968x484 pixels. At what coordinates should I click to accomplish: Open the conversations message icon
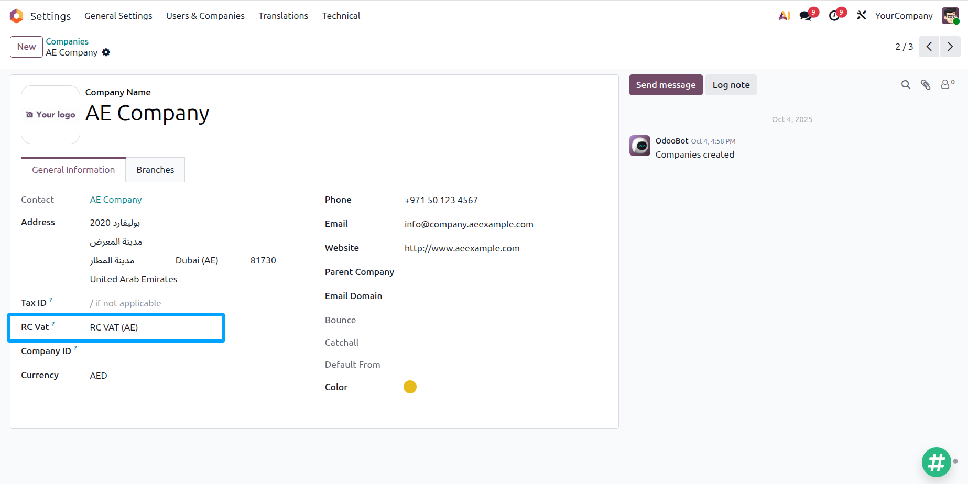(x=806, y=16)
